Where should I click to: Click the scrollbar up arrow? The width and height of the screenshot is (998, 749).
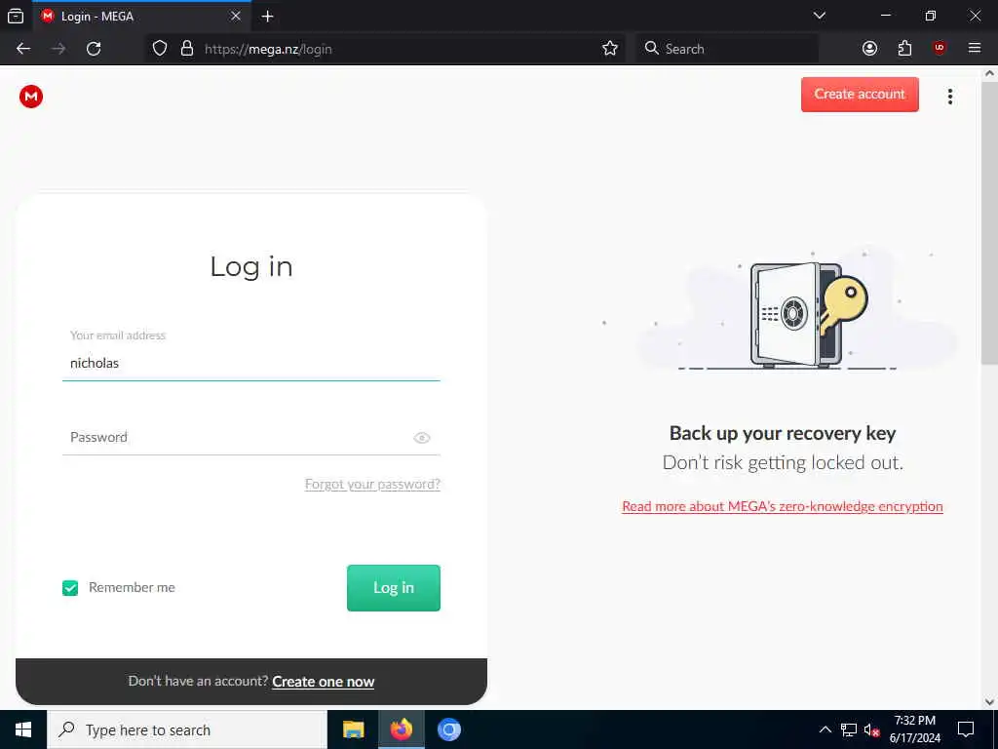click(989, 74)
